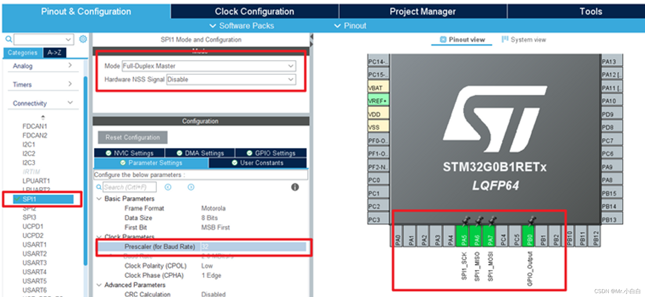
Task: Open the NVIC Settings tab
Action: pyautogui.click(x=129, y=153)
